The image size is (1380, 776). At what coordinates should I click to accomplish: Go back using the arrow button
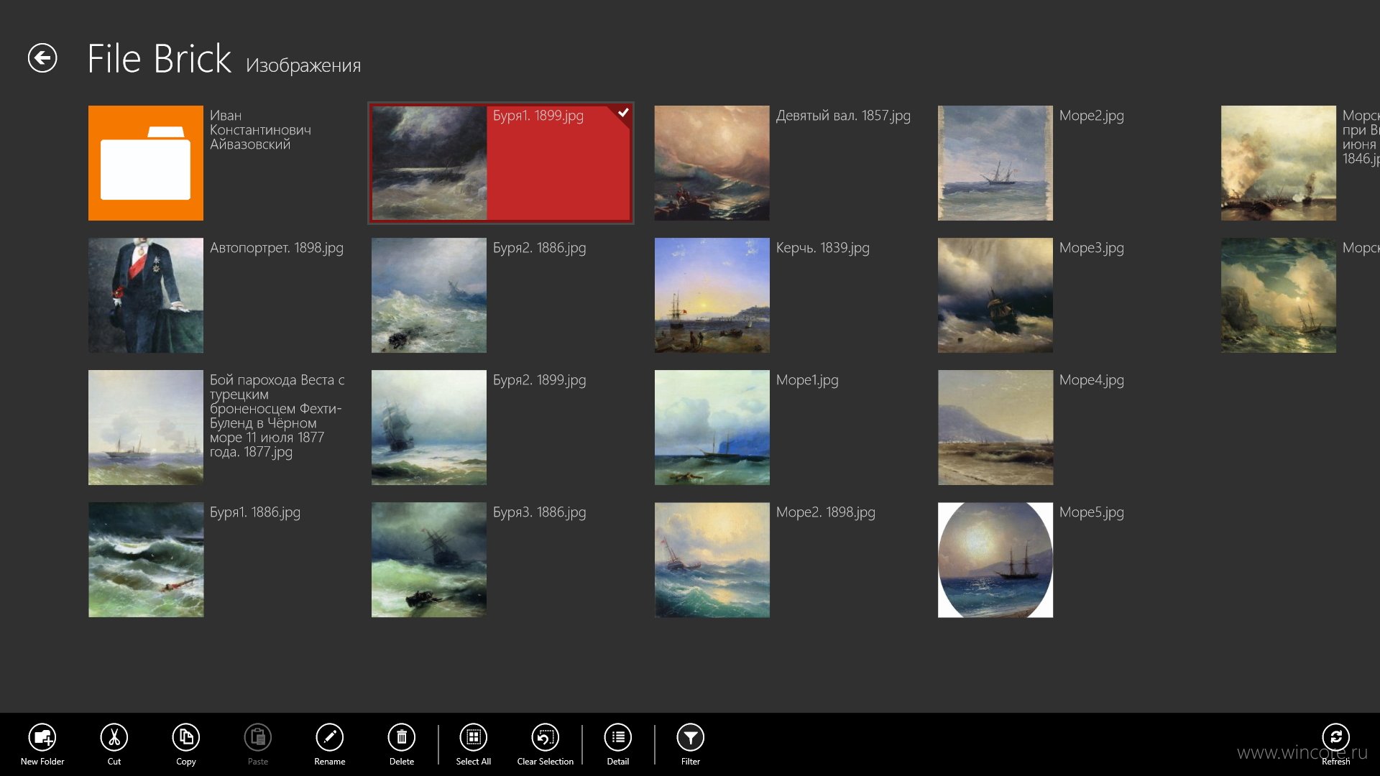click(x=42, y=58)
